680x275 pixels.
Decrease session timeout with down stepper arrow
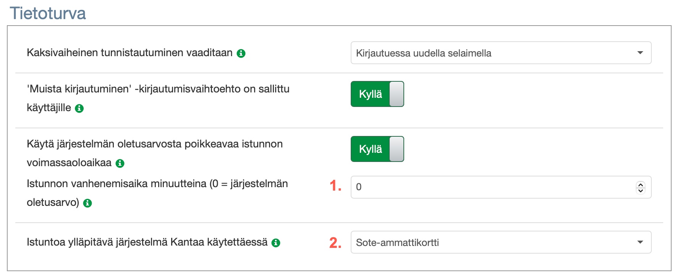641,190
